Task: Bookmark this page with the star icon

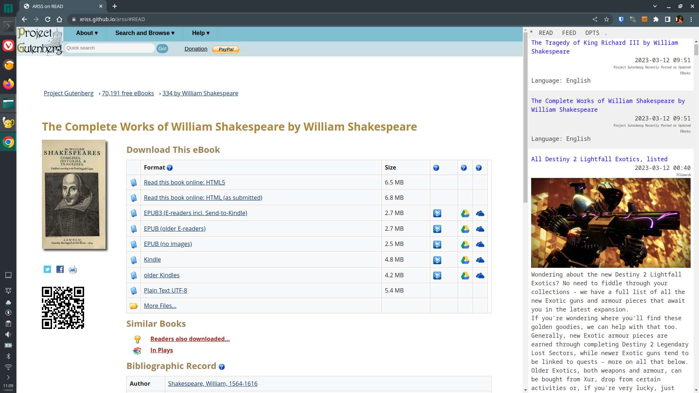Action: coord(607,19)
